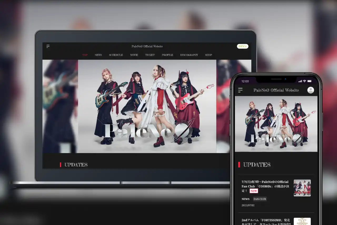
Task: Tap the user avatar icon on phone
Action: (311, 90)
